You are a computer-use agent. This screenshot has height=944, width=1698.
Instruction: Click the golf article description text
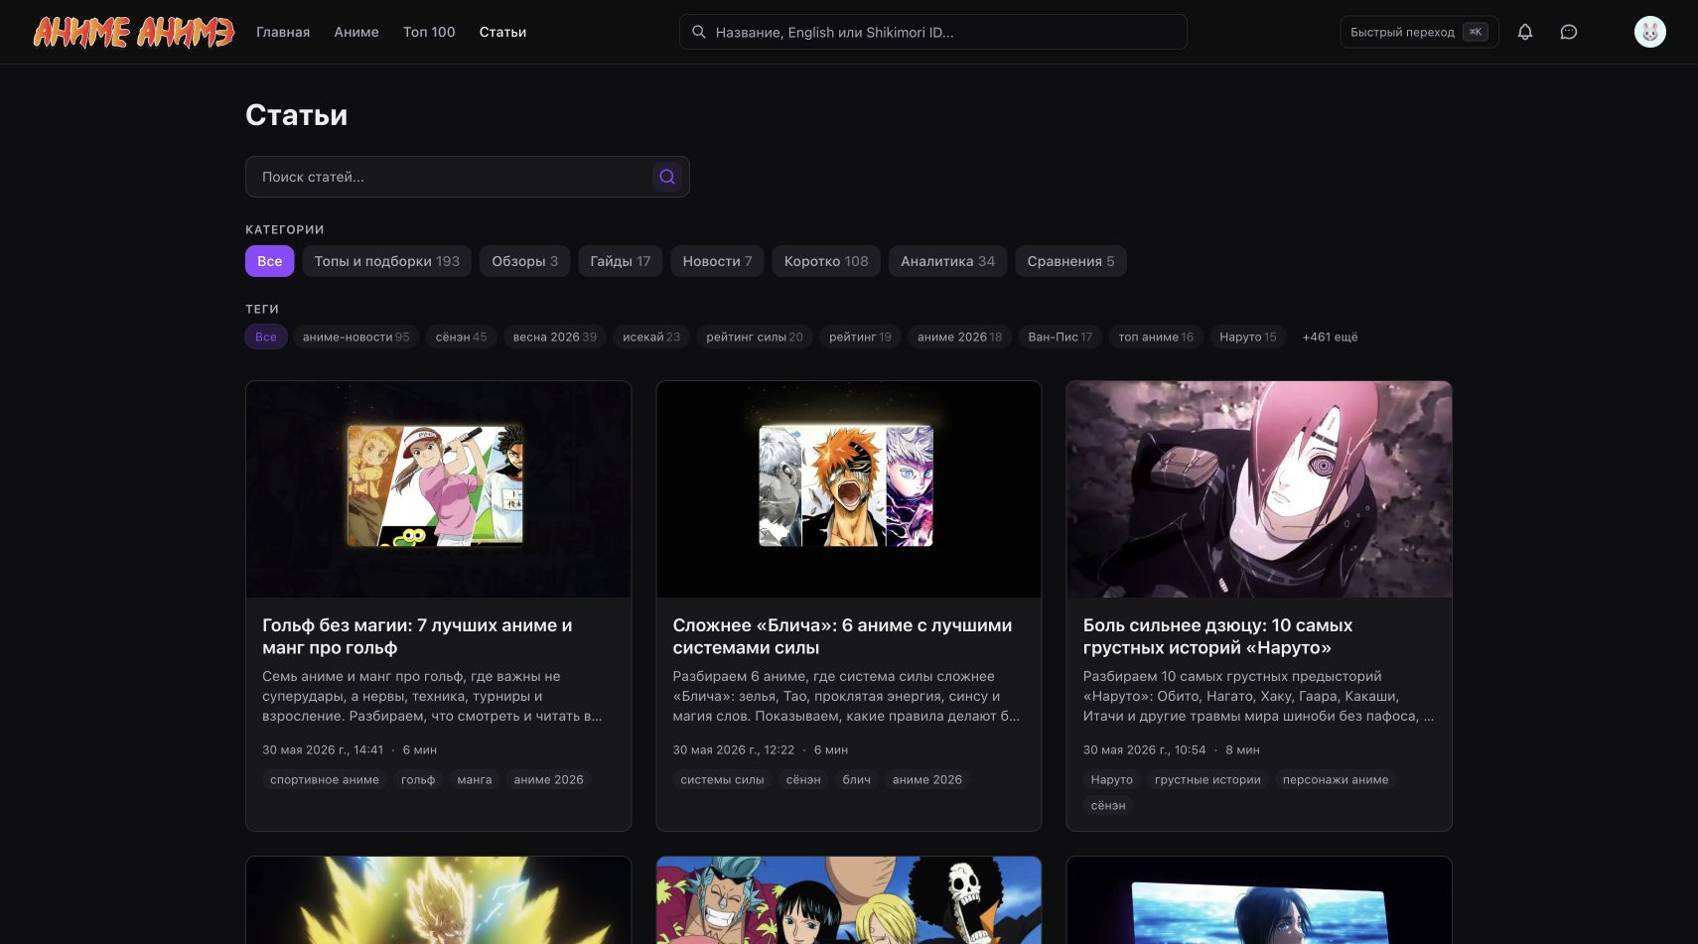point(433,696)
